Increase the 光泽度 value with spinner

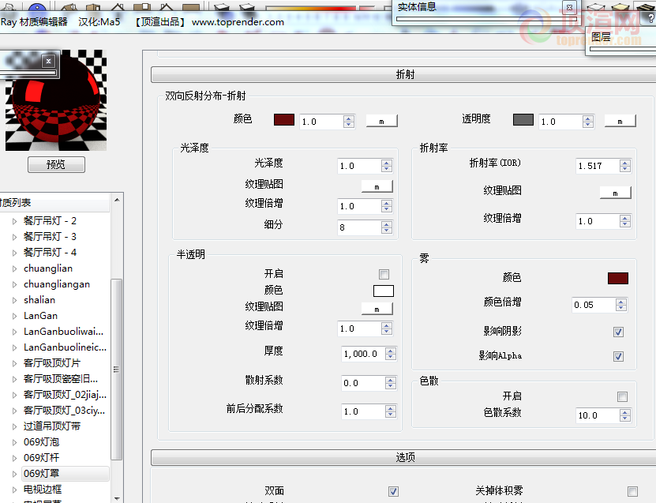point(387,163)
